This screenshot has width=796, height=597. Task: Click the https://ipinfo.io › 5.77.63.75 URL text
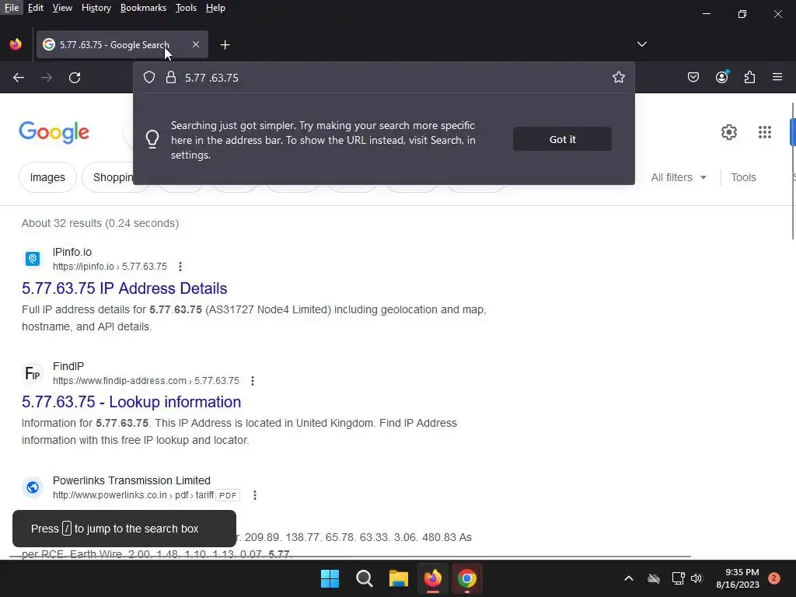click(110, 267)
